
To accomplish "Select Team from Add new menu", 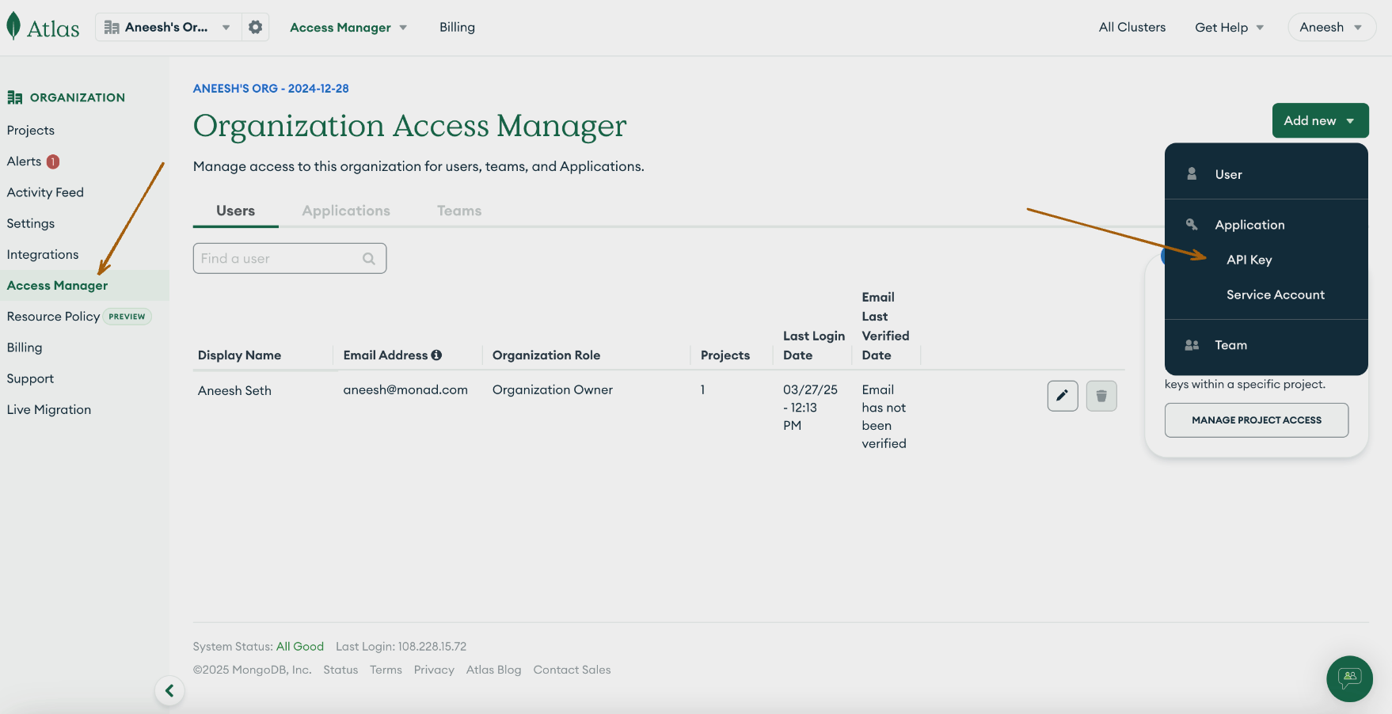I will (x=1230, y=345).
